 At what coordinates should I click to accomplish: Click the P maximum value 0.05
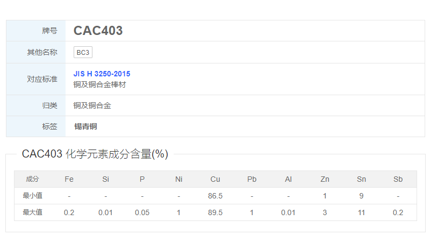coord(142,212)
